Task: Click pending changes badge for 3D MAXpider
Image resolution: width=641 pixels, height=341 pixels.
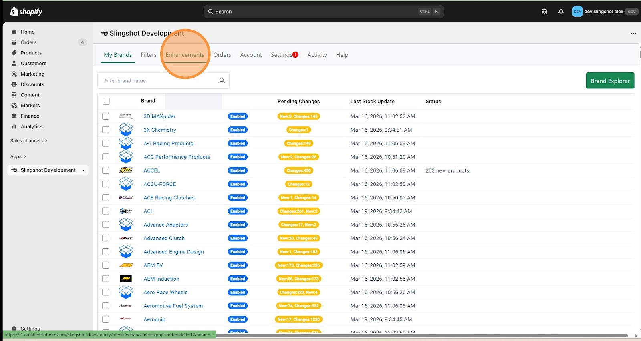Action: pyautogui.click(x=299, y=116)
